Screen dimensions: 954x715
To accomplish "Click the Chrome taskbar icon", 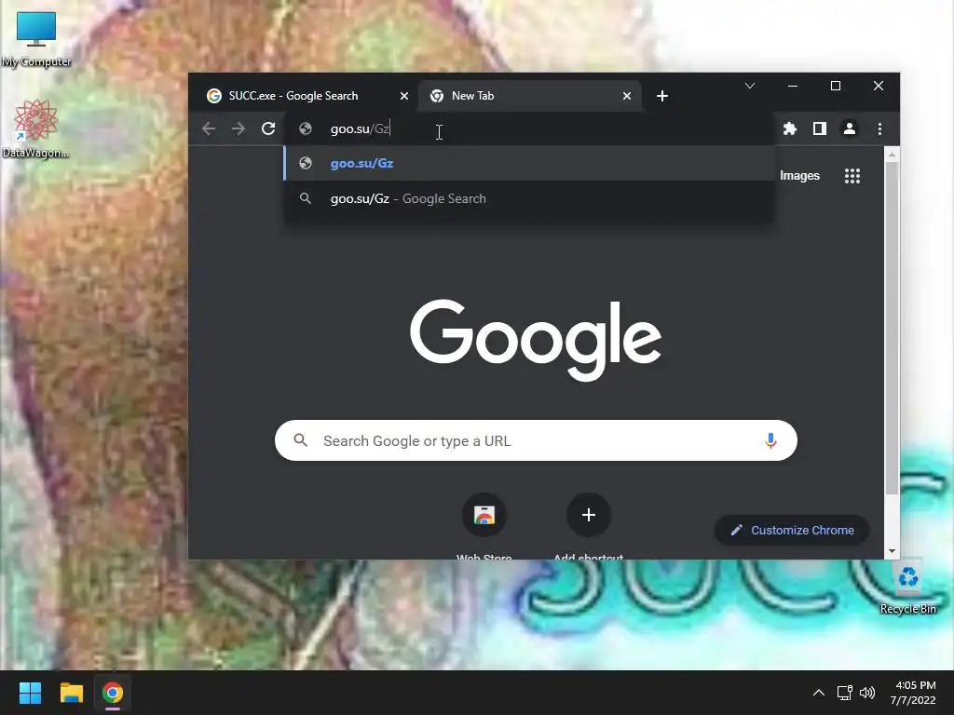I will point(113,693).
